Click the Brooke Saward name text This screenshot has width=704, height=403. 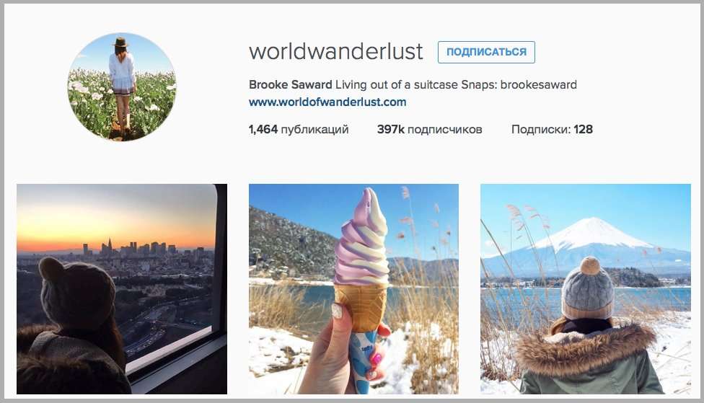coord(290,85)
